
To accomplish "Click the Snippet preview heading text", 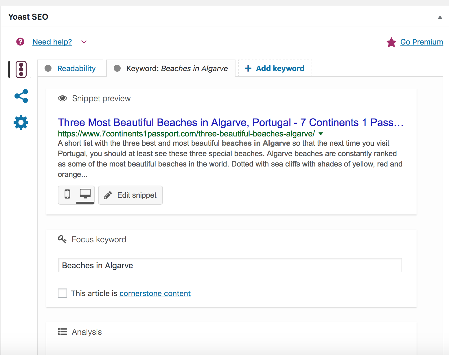I will pyautogui.click(x=102, y=99).
